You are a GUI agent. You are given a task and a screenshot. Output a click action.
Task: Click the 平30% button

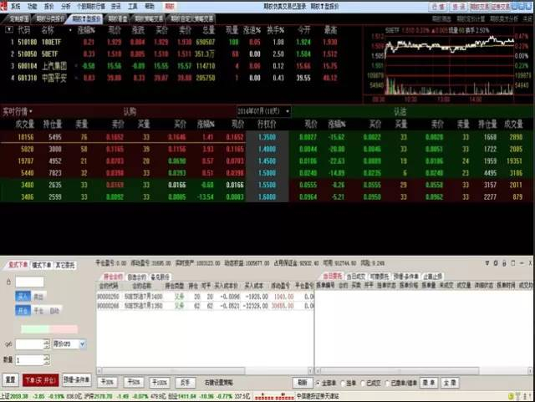pos(107,382)
